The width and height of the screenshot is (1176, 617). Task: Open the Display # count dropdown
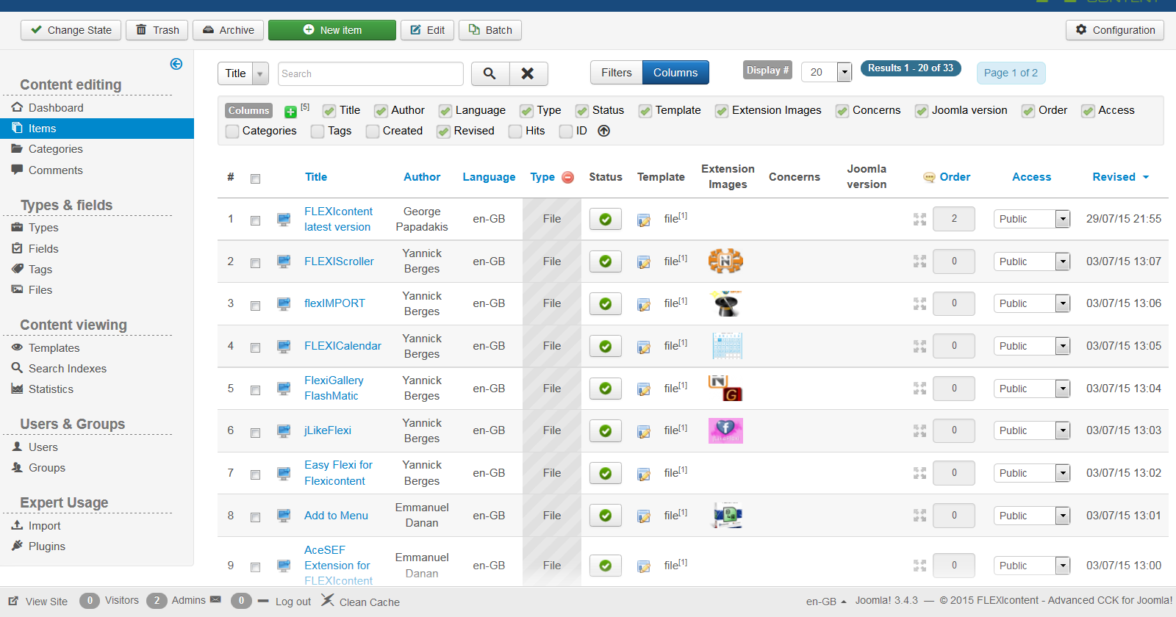(826, 72)
